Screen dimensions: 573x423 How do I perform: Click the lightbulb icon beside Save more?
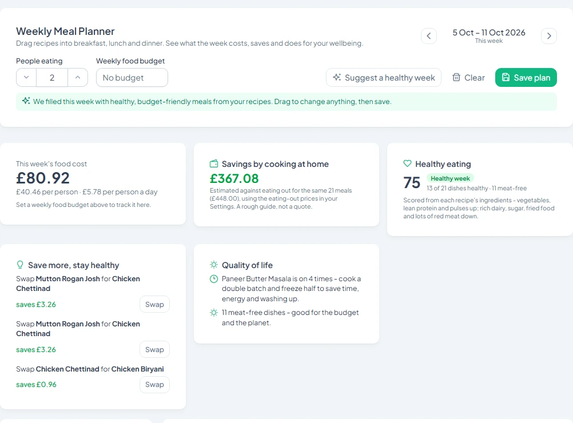[20, 265]
